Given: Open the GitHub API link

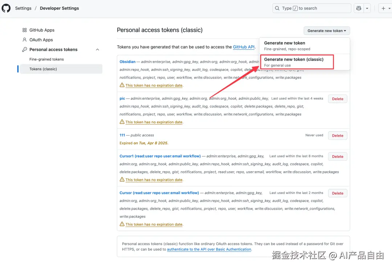Looking at the screenshot, I should point(244,47).
